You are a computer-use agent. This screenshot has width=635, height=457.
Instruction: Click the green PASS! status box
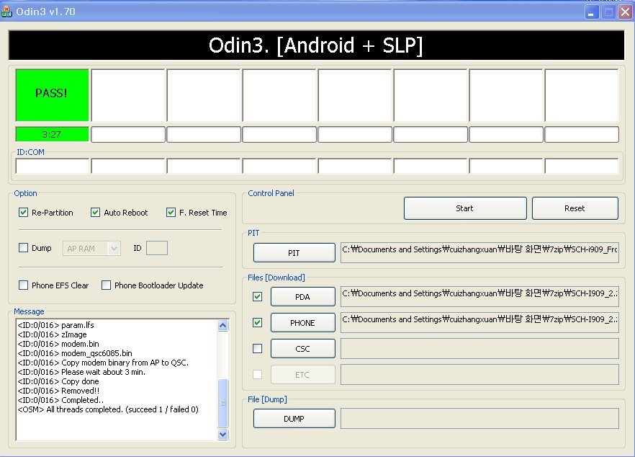tap(52, 95)
